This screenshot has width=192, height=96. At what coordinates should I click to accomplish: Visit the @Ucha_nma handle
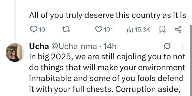pos(74,47)
